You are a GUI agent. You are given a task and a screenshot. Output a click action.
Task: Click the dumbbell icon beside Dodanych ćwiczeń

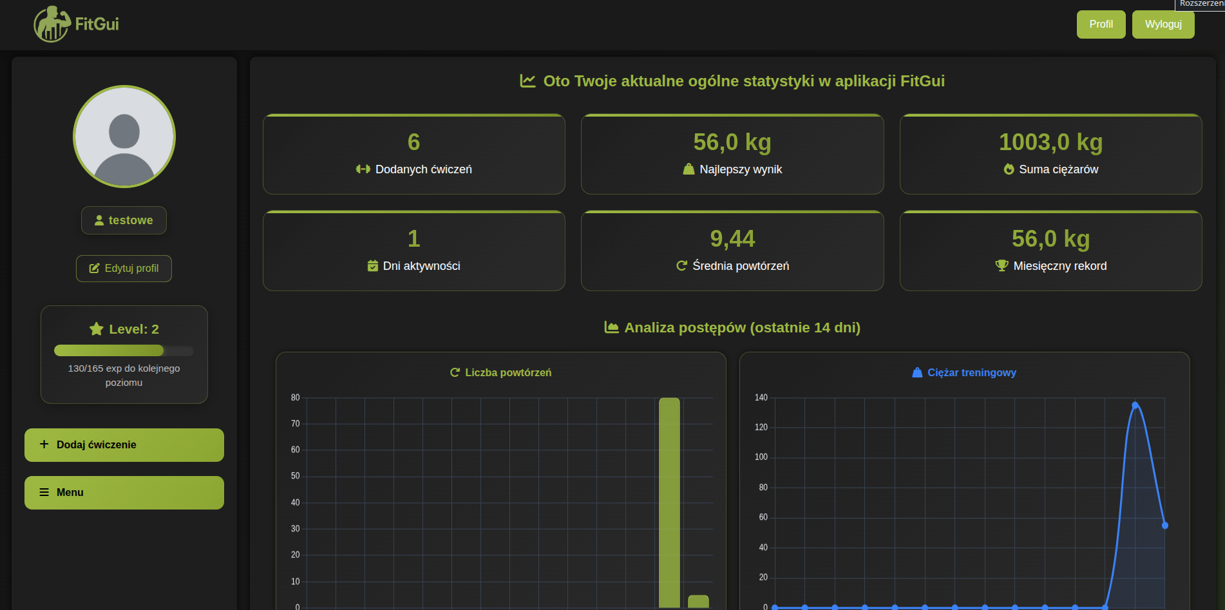[363, 169]
